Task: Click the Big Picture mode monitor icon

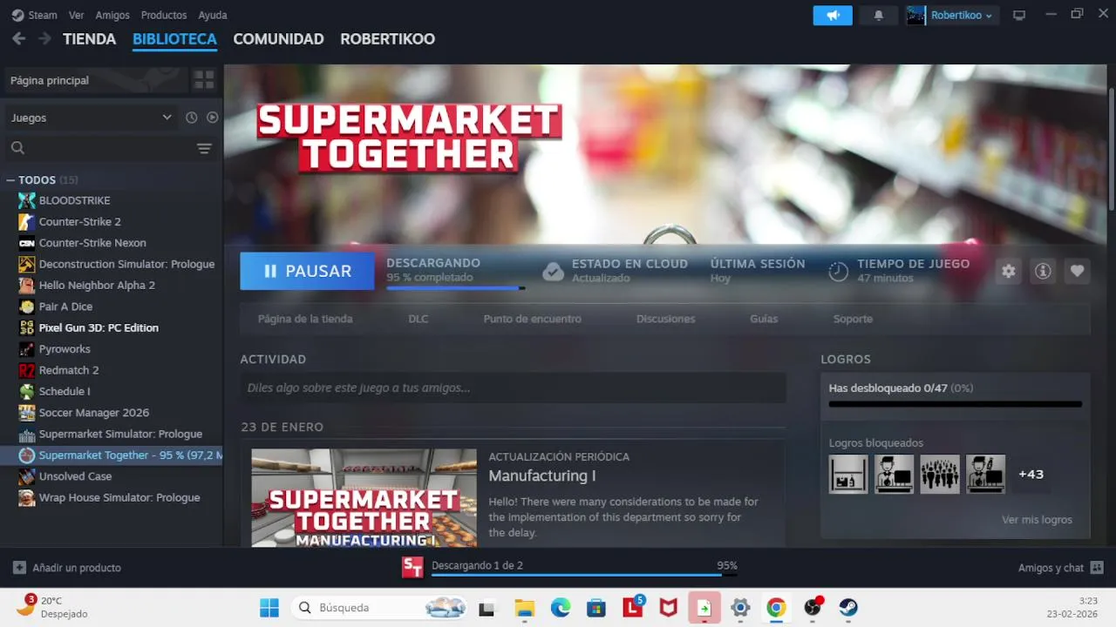Action: pyautogui.click(x=1018, y=16)
